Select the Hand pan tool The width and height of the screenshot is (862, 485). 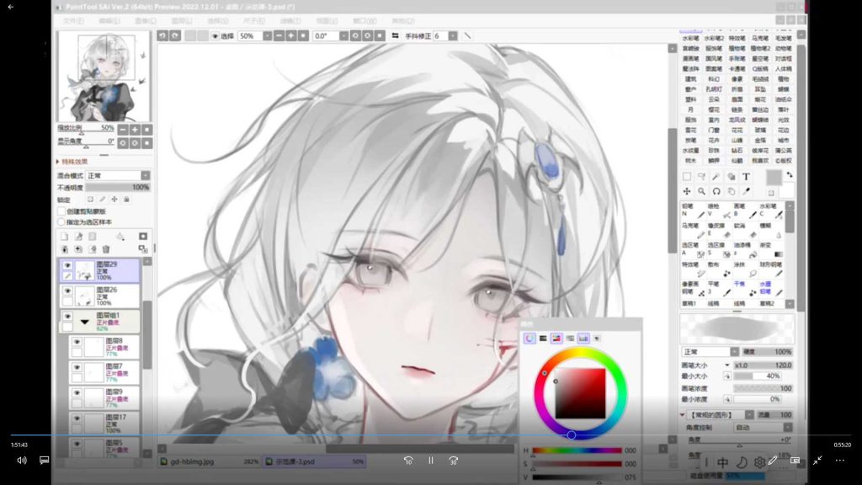coord(732,191)
